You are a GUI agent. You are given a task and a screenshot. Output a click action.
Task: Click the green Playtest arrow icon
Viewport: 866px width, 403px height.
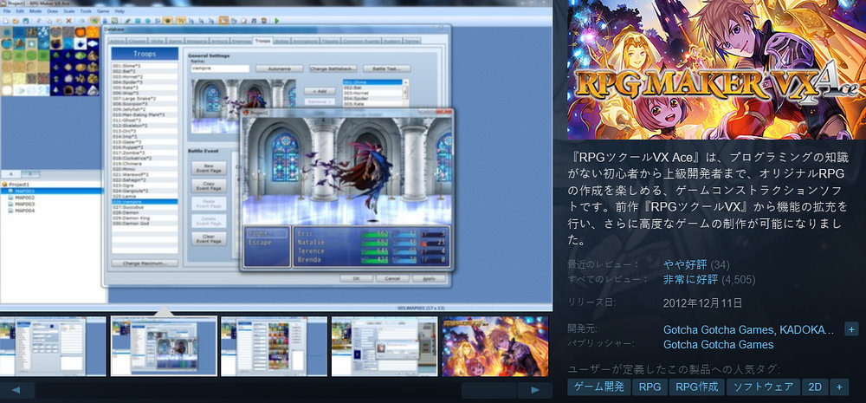pos(277,21)
